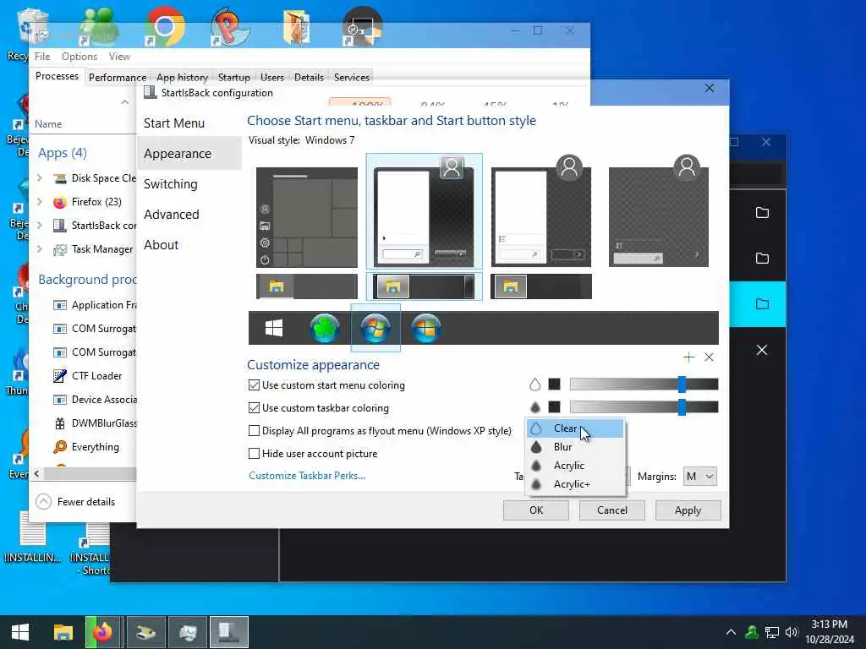866x649 pixels.
Task: Click highlighted cyan folder icon in dark window
Action: tap(762, 304)
